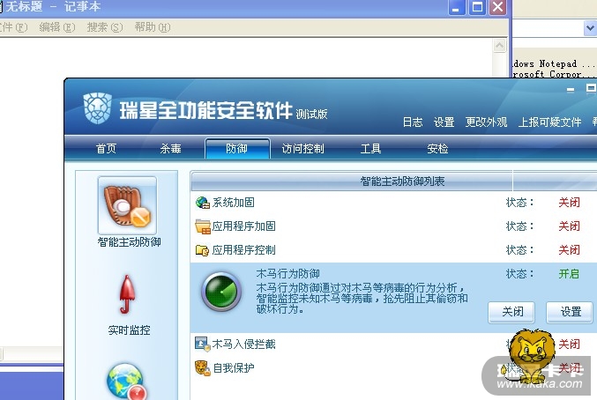Screen dimensions: 597x400
Task: Click the 应用程序控制 folder icon
Action: pyautogui.click(x=202, y=250)
